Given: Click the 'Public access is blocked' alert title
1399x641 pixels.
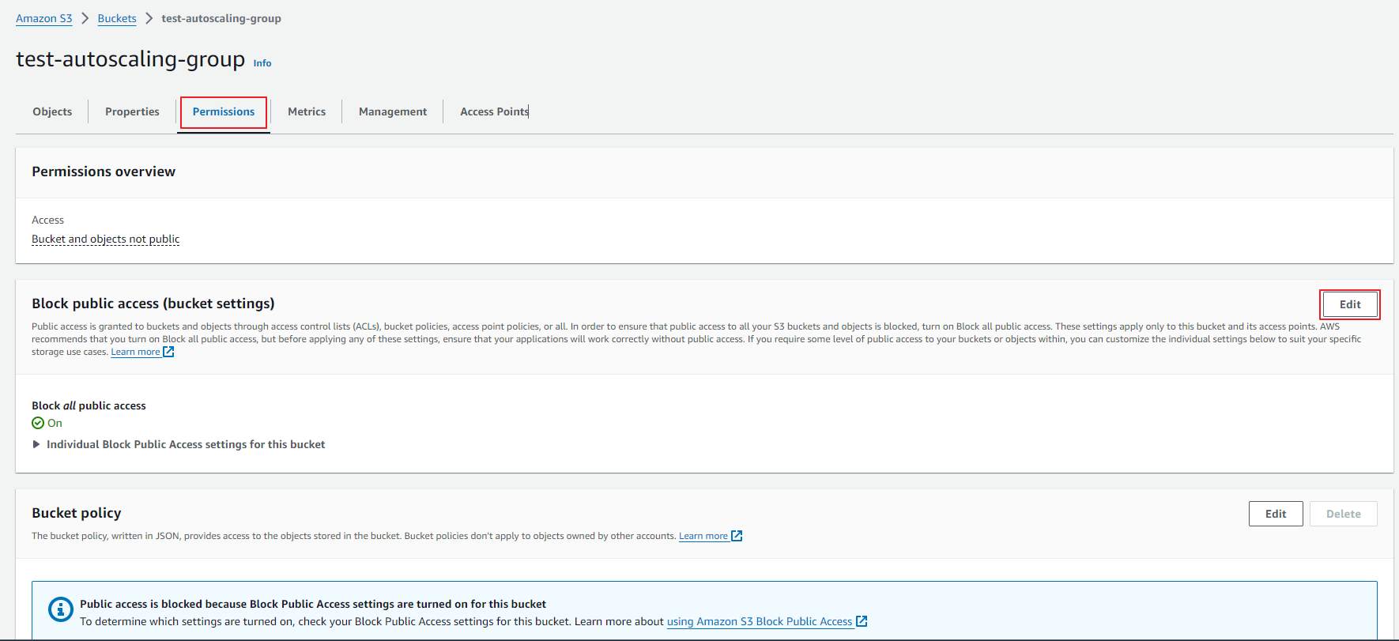Looking at the screenshot, I should (x=313, y=604).
